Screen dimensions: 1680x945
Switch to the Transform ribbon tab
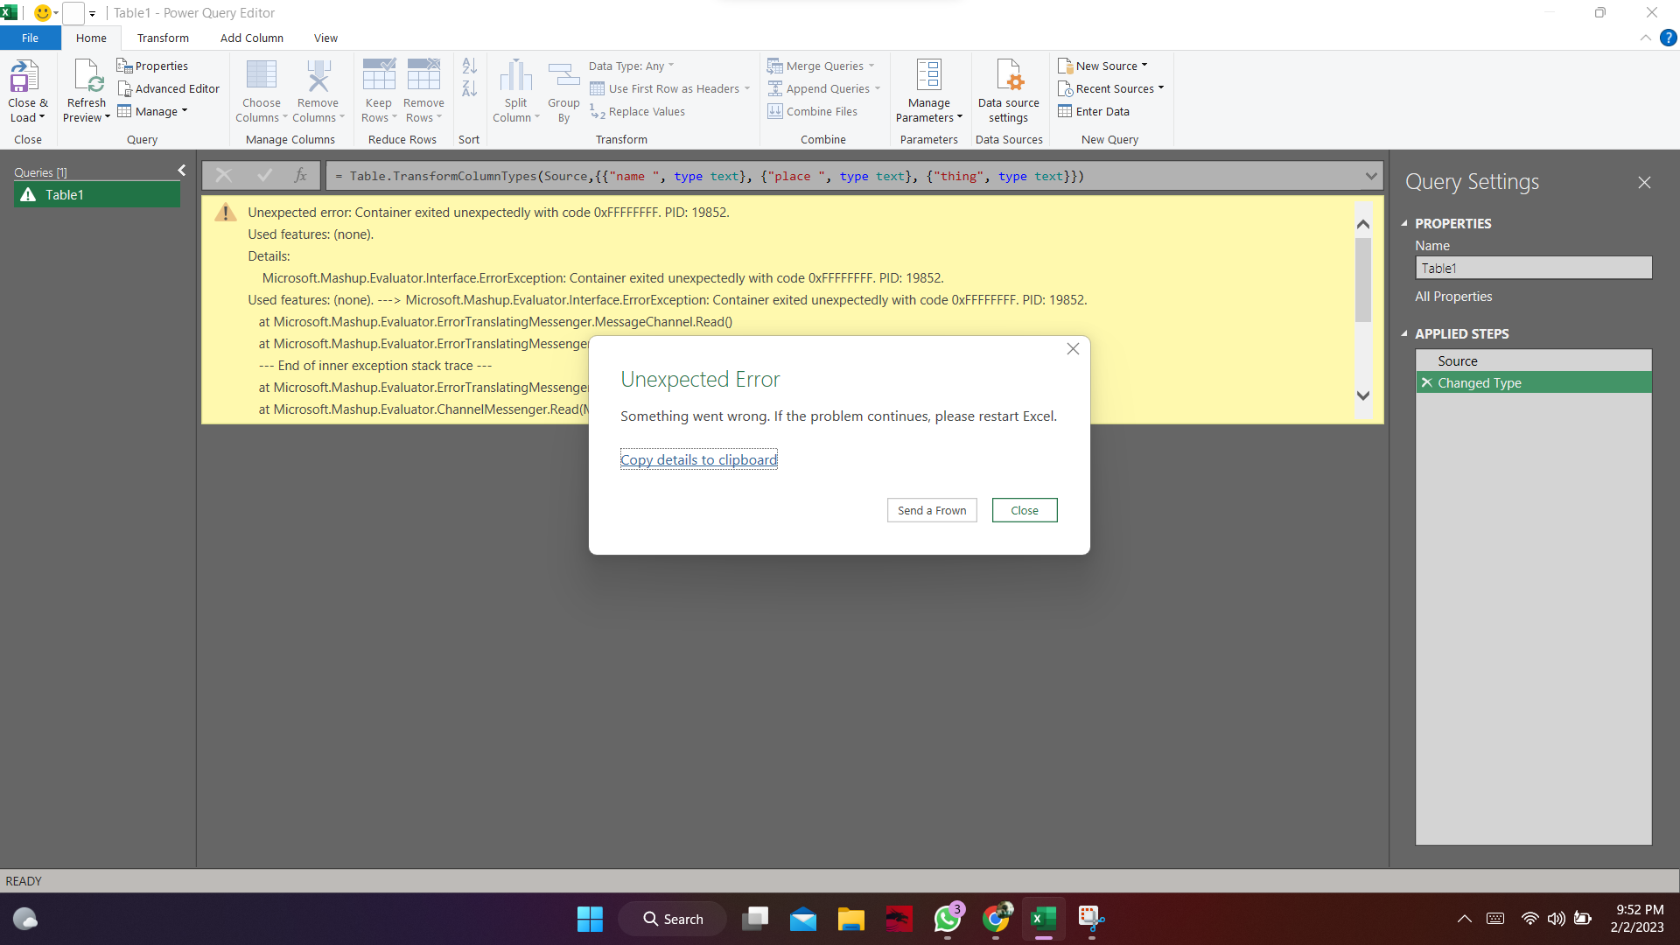[163, 38]
